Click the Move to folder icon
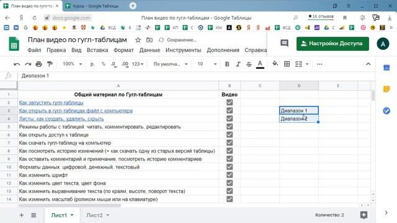Image resolution: width=397 pixels, height=223 pixels. point(149,40)
